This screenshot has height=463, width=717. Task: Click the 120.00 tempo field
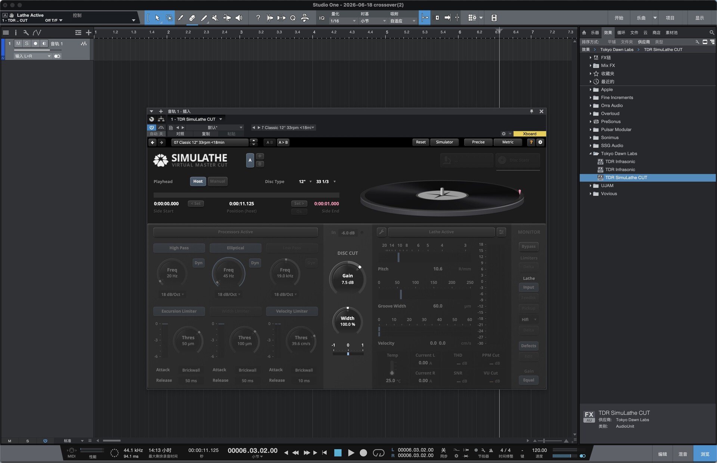[539, 450]
